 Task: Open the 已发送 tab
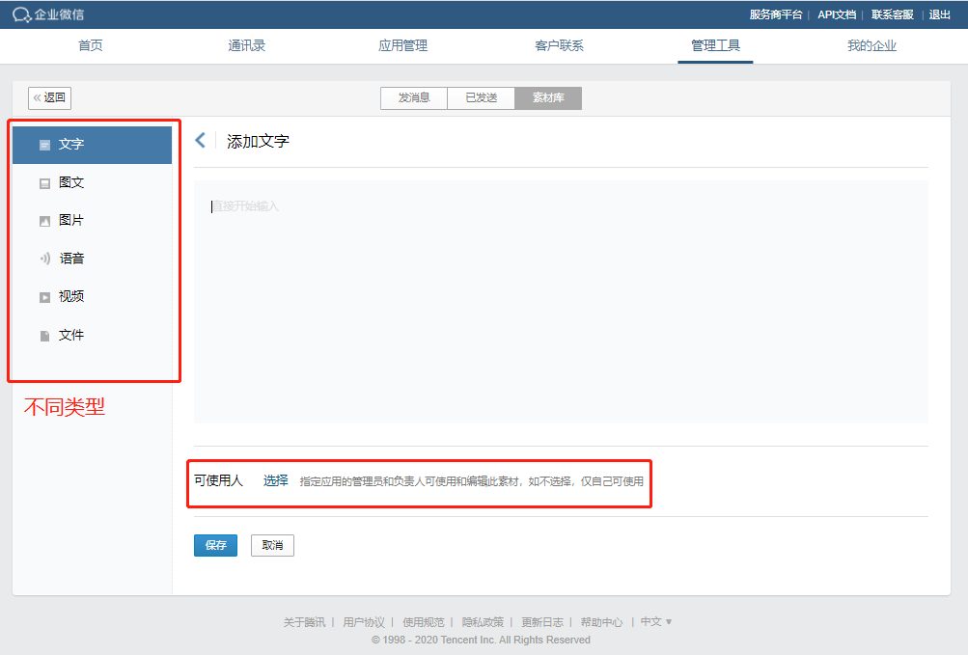(481, 98)
